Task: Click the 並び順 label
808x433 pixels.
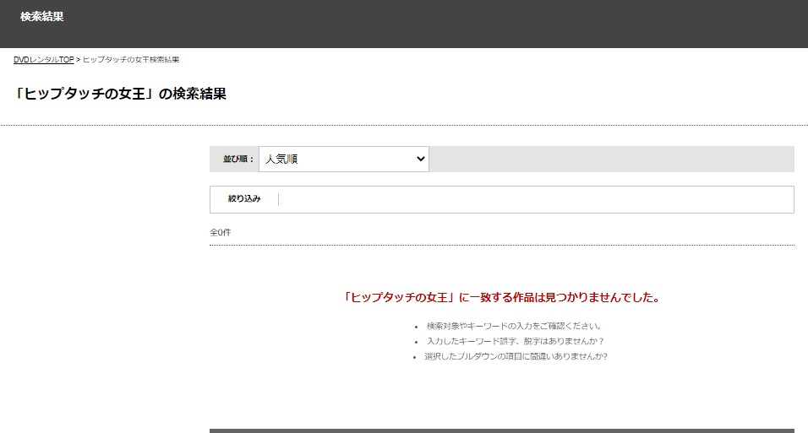Action: (238, 159)
